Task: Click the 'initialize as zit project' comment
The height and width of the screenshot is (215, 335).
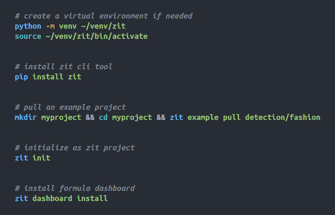Action: tap(75, 148)
